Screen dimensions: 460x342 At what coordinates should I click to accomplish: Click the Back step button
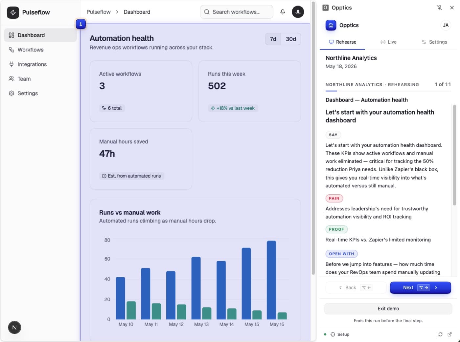tap(356, 288)
